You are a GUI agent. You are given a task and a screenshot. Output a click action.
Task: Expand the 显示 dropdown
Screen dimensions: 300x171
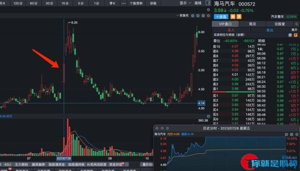[x=185, y=3]
